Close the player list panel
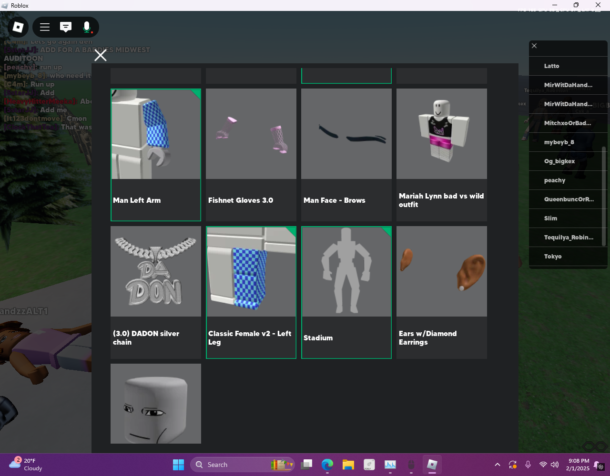Viewport: 610px width, 476px height. [534, 46]
